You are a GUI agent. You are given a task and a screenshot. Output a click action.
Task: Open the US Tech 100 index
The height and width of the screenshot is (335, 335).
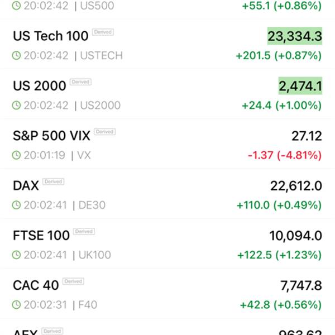pyautogui.click(x=50, y=36)
